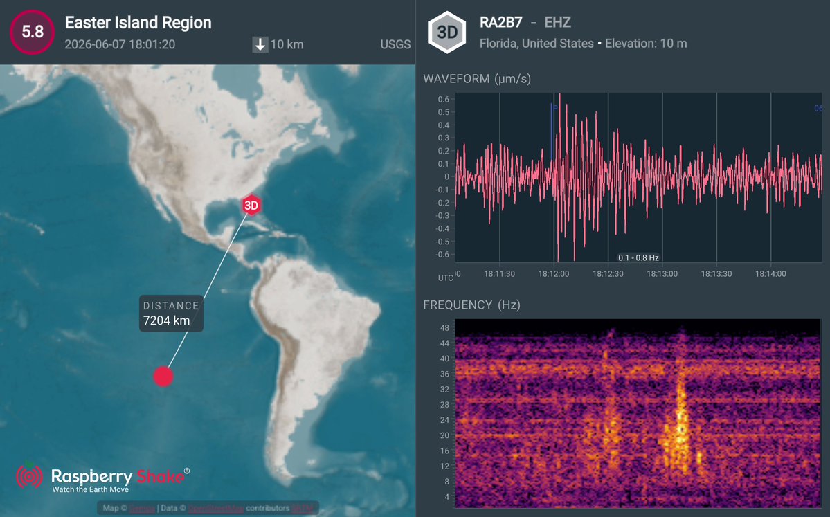The image size is (830, 517).
Task: Click the 0.1 - 0.8 Hz filter label
Action: (x=638, y=257)
